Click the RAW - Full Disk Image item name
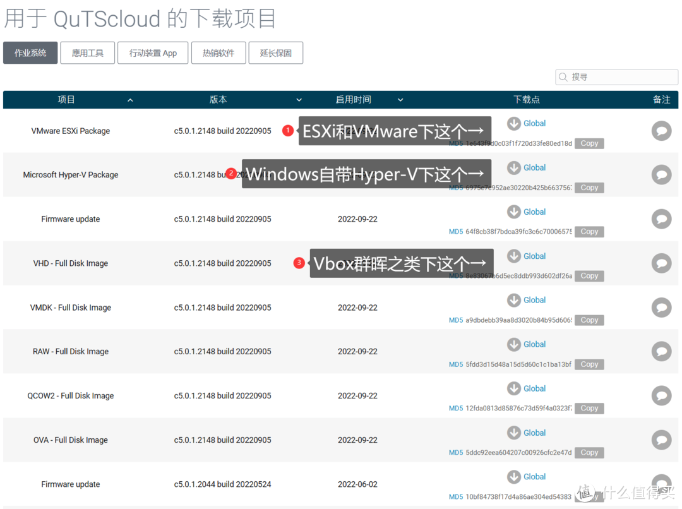682x509 pixels. click(x=71, y=352)
